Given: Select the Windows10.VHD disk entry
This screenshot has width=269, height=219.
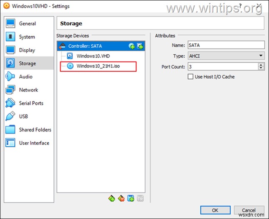Looking at the screenshot, I should pos(101,56).
